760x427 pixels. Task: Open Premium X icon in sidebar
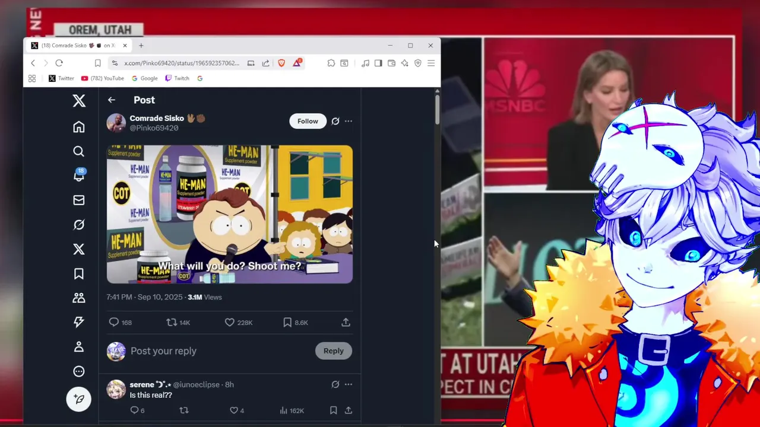coord(79,249)
